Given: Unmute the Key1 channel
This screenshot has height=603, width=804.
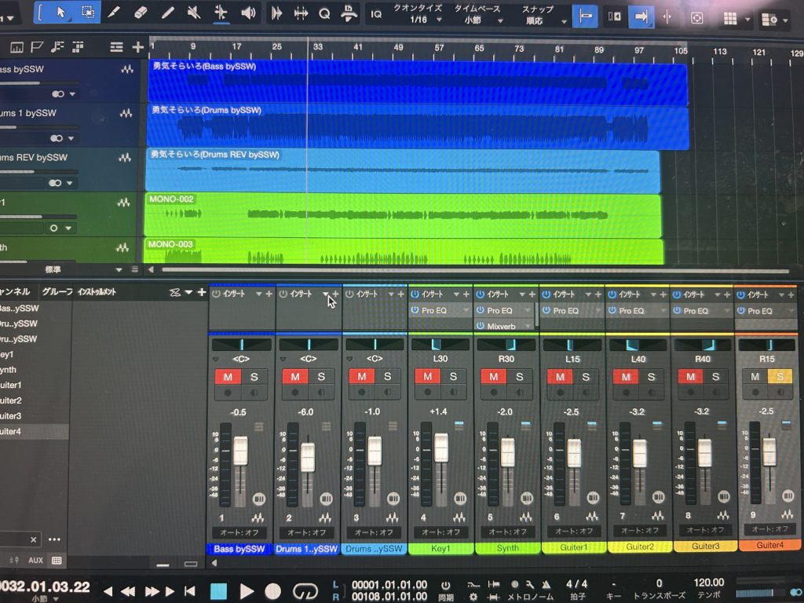Looking at the screenshot, I should pos(427,377).
